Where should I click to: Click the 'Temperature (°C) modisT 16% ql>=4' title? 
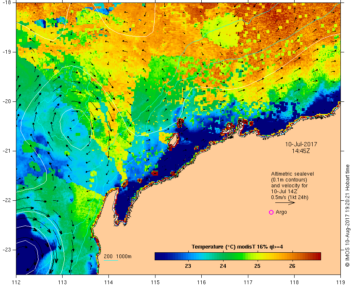coord(237,247)
